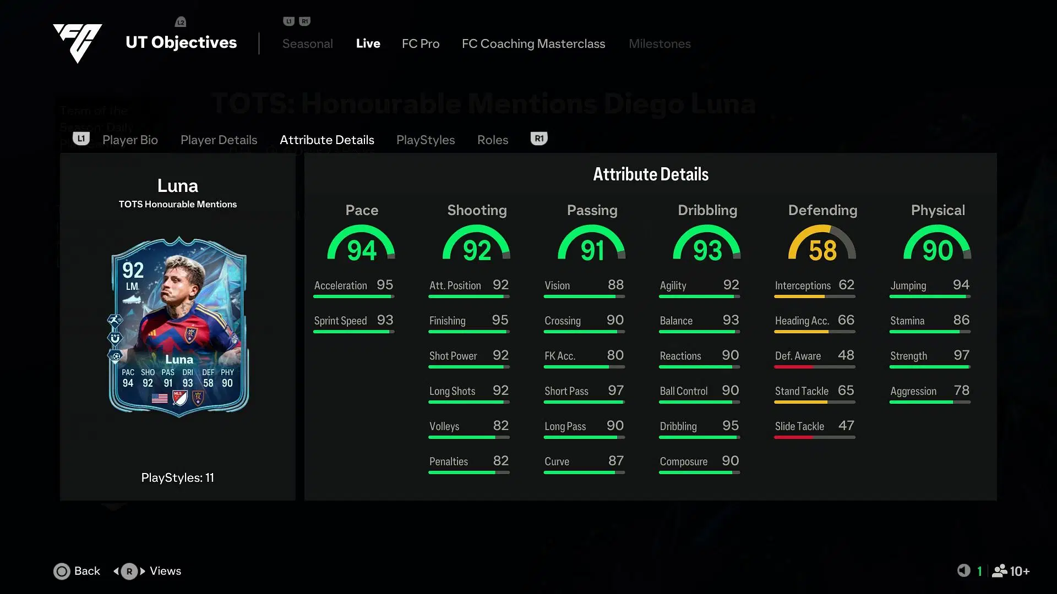Screen dimensions: 1057x594
Task: Click the USA flag on the player card
Action: (160, 398)
